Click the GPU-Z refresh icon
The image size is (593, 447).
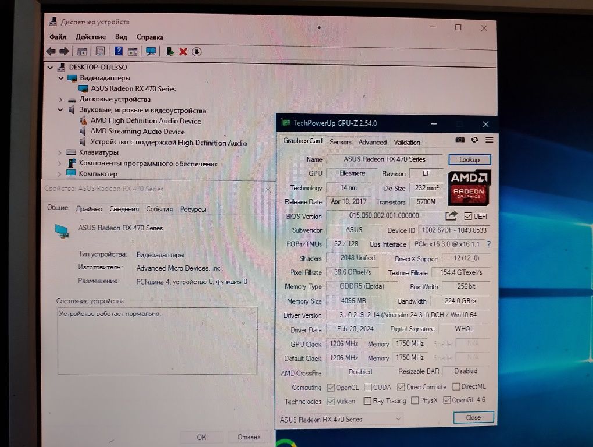click(x=474, y=140)
